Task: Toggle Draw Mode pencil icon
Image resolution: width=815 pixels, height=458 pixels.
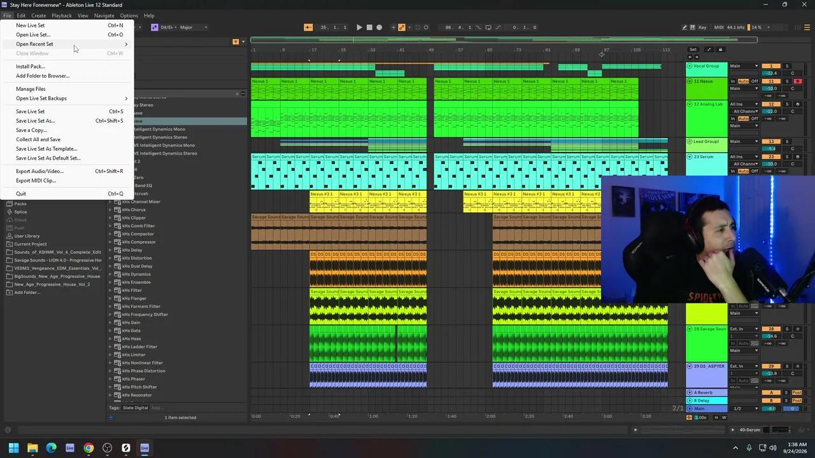Action: click(684, 27)
